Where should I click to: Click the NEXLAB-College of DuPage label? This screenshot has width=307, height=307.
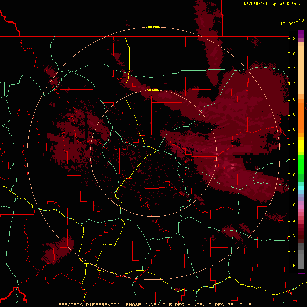(x=272, y=4)
